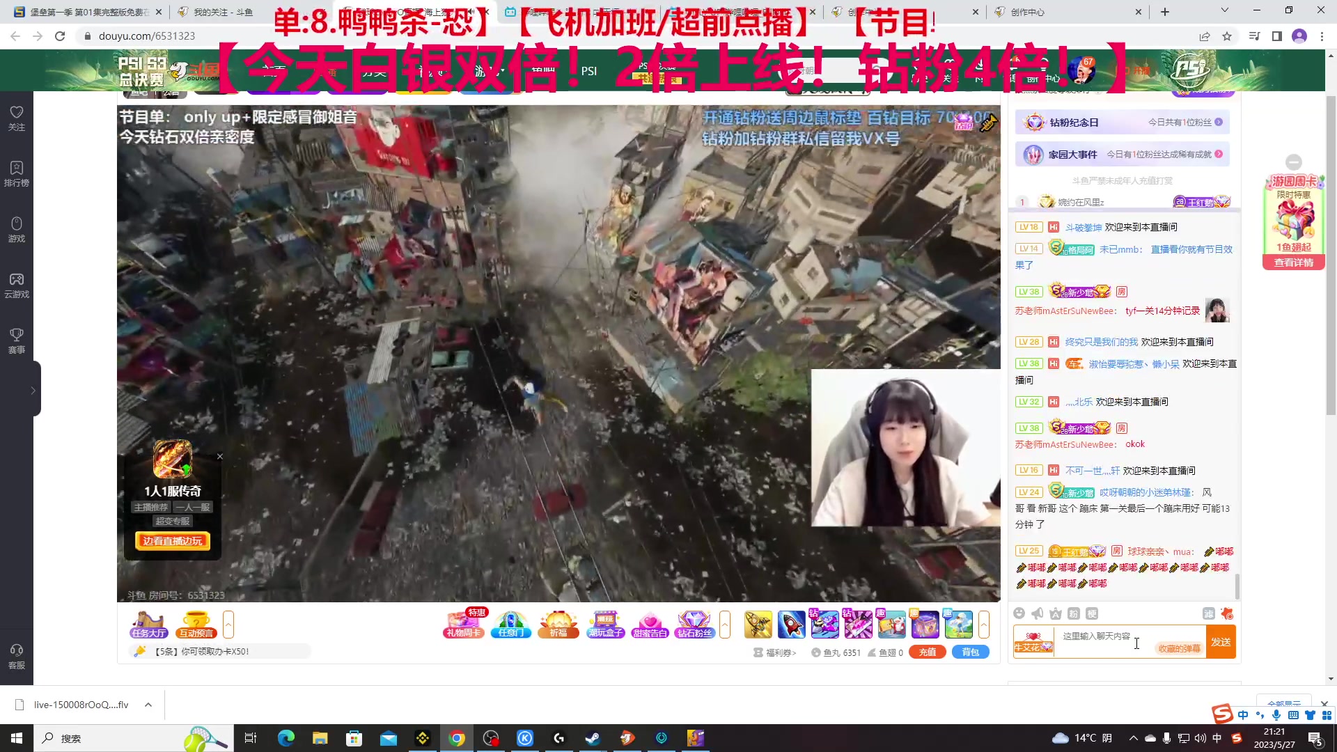Click the page vertical scrollbar
Screen dimensions: 1337x752
(x=1331, y=254)
